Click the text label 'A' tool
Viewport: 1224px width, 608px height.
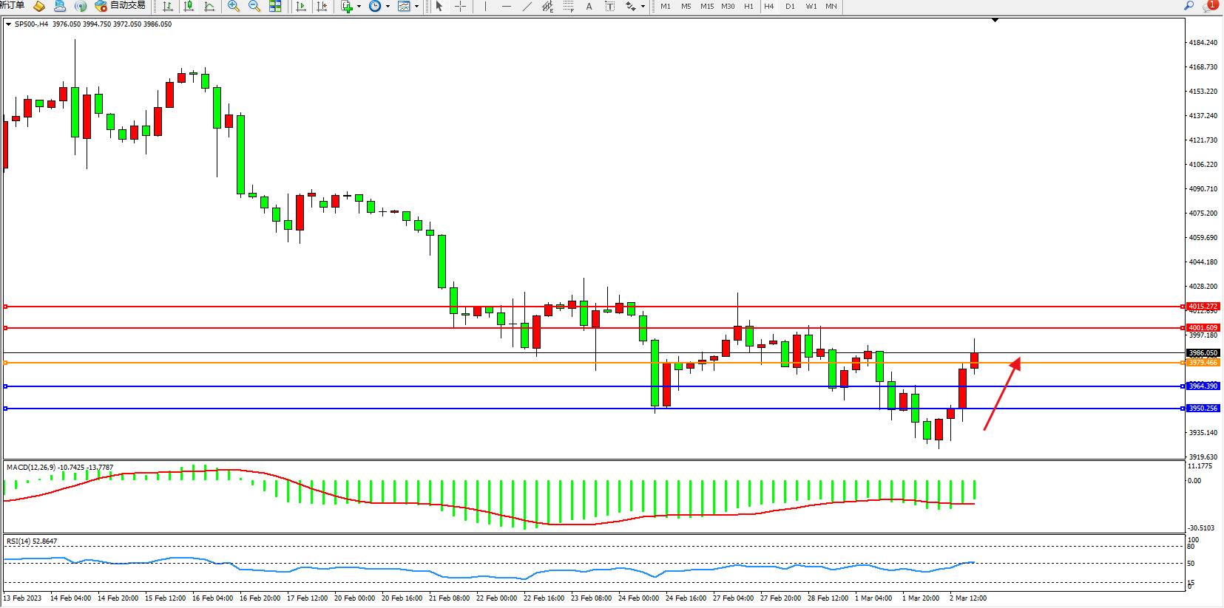click(589, 7)
